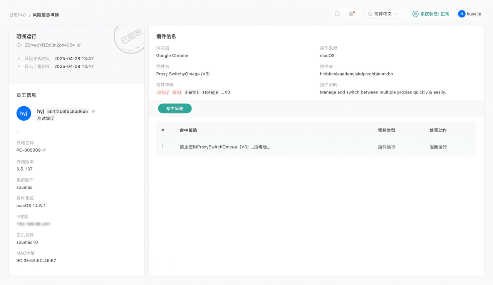Open the 简体中文 language dropdown
This screenshot has height=285, width=493.
click(x=383, y=14)
